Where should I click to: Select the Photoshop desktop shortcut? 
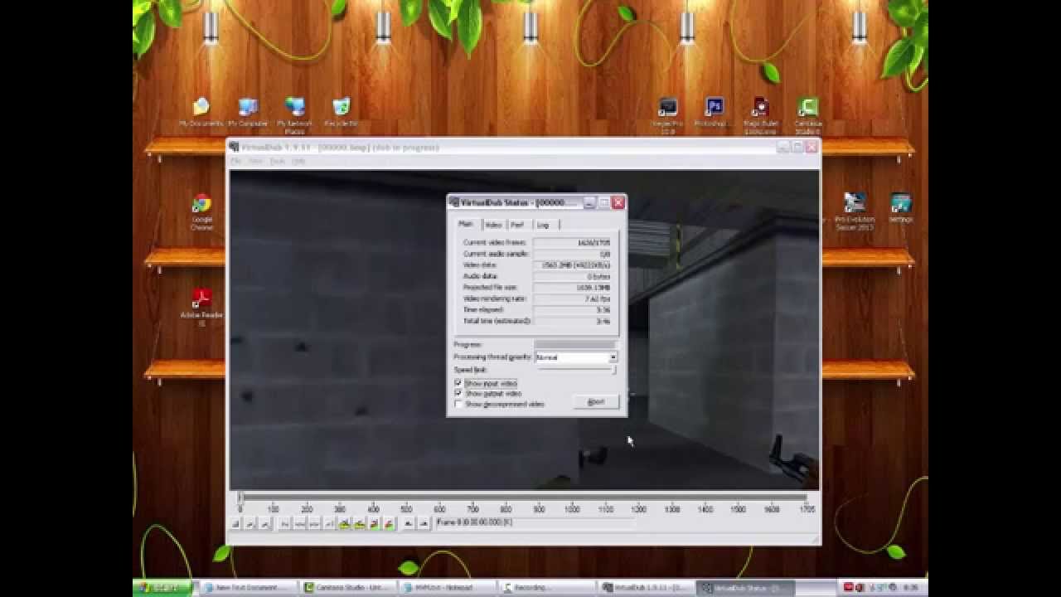click(x=714, y=113)
